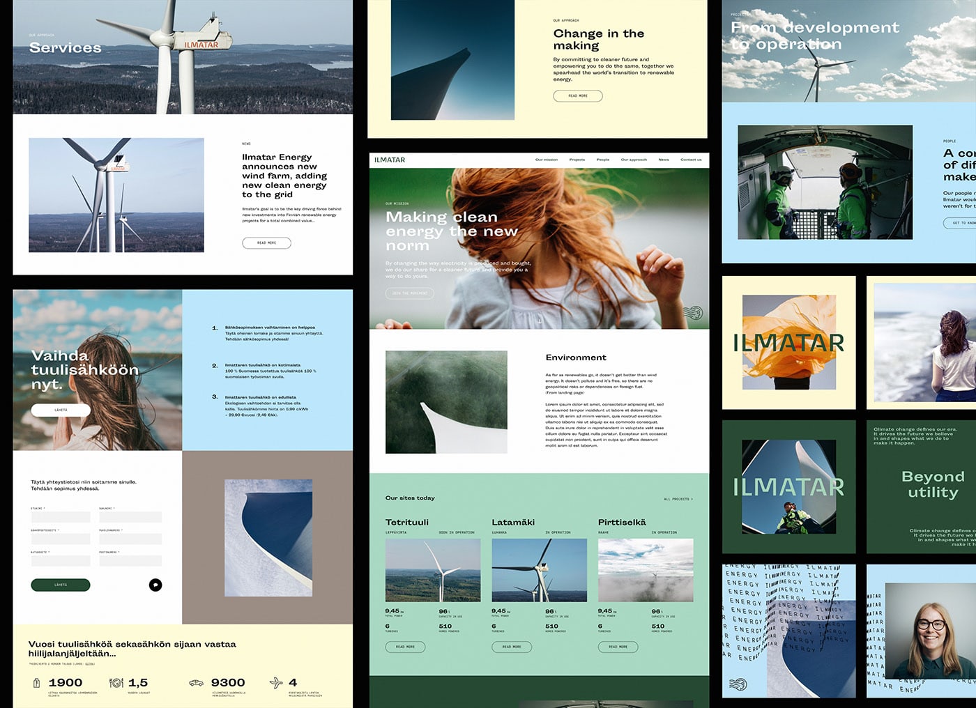Open the Projects navigation item

pos(577,160)
